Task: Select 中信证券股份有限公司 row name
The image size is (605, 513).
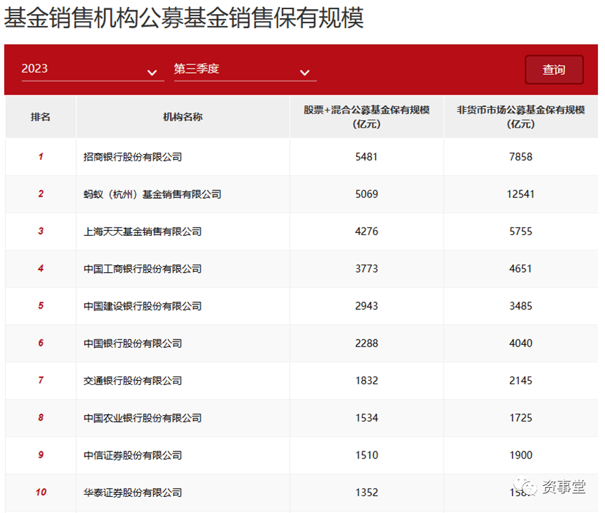Action: click(x=133, y=455)
